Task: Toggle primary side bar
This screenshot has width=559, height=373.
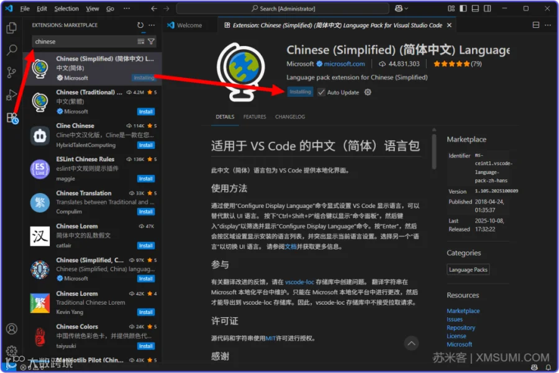Action: click(x=463, y=9)
